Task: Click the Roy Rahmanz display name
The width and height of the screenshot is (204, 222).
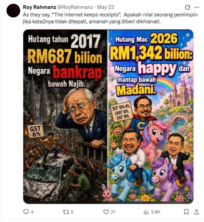Action: click(x=39, y=7)
